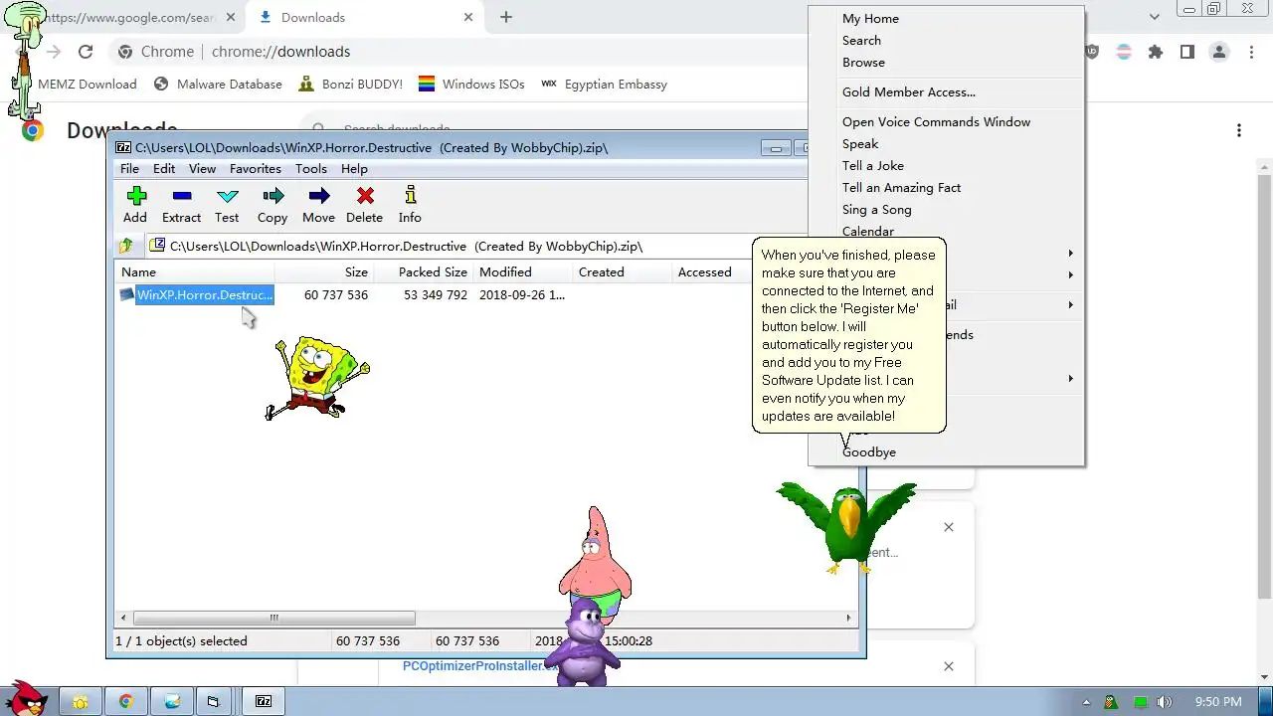Image resolution: width=1273 pixels, height=716 pixels.
Task: Open the uBlock shield extension icon
Action: pyautogui.click(x=1092, y=52)
